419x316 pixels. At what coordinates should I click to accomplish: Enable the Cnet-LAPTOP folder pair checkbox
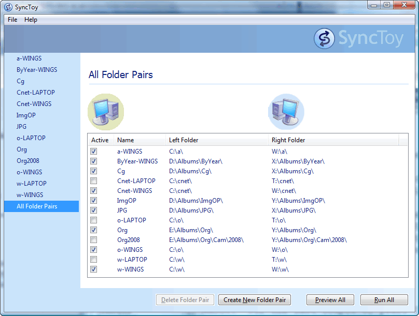[x=93, y=181]
